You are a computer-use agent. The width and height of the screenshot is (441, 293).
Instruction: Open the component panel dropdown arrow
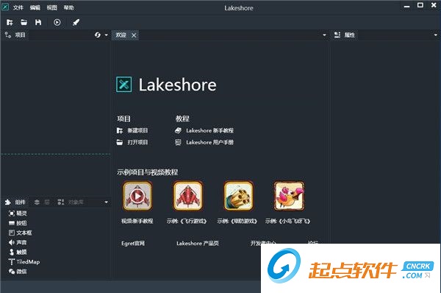point(107,202)
